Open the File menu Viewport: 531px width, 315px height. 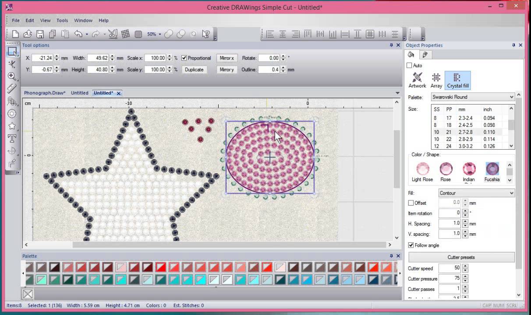[16, 20]
